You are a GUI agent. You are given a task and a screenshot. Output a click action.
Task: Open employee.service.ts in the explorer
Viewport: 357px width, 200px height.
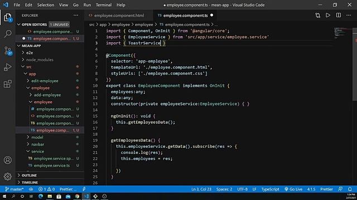[x=52, y=166]
